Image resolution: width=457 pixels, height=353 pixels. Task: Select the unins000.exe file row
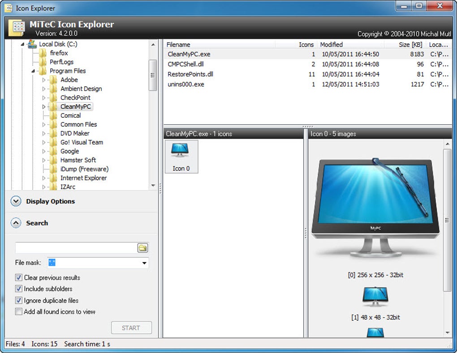(308, 85)
